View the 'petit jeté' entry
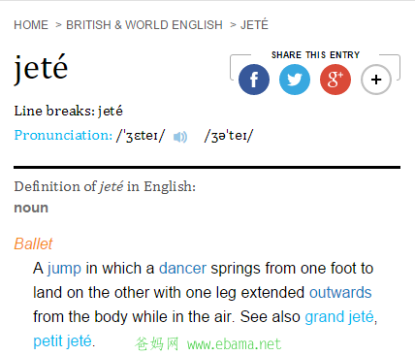The image size is (415, 356). (x=63, y=341)
